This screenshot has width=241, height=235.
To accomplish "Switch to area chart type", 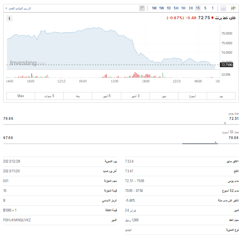I will [x=223, y=8].
